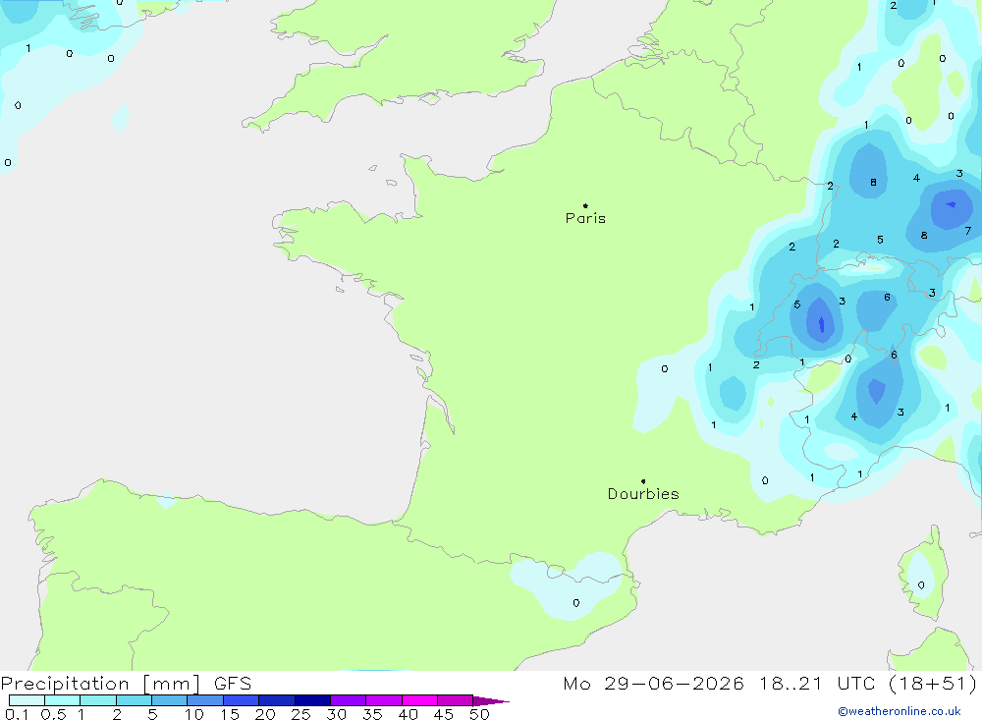Select the 40 mm magenta legend swatch

(x=419, y=700)
